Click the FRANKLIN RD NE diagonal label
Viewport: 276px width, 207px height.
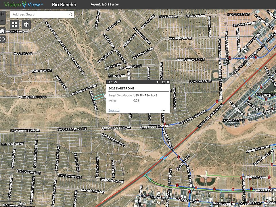click(258, 149)
